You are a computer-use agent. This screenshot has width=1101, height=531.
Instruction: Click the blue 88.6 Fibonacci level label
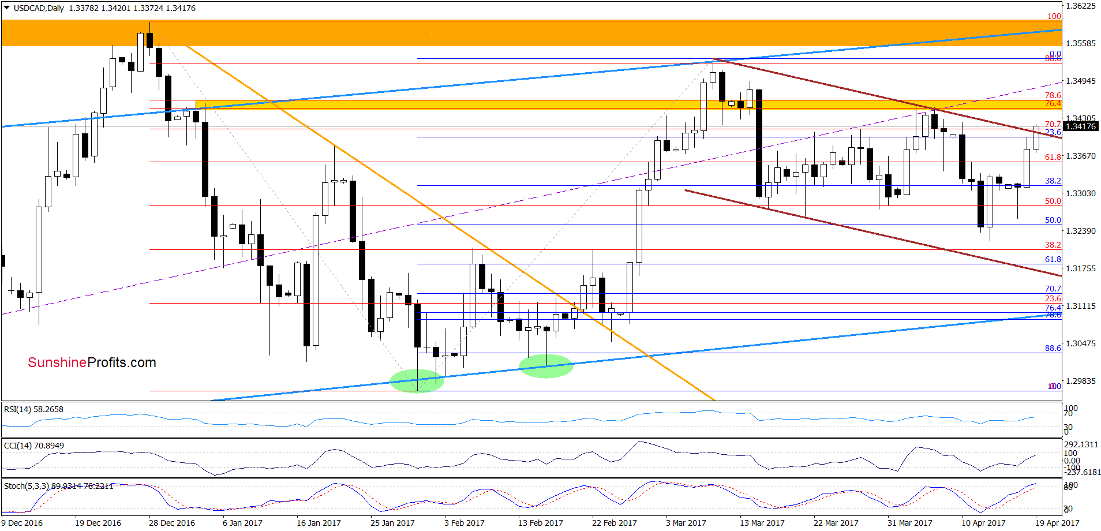(1053, 348)
